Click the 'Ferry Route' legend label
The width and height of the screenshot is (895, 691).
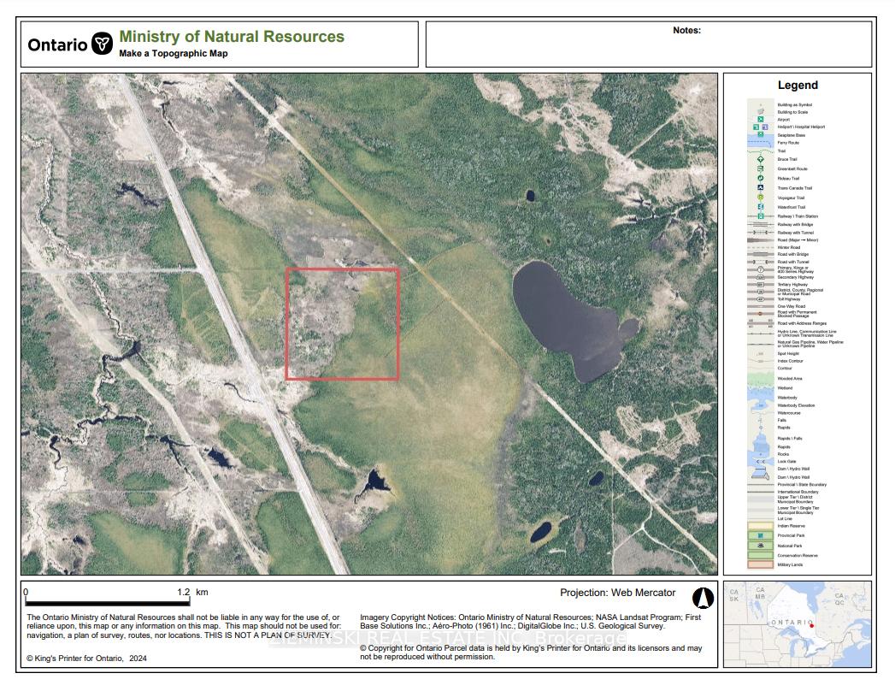point(788,143)
